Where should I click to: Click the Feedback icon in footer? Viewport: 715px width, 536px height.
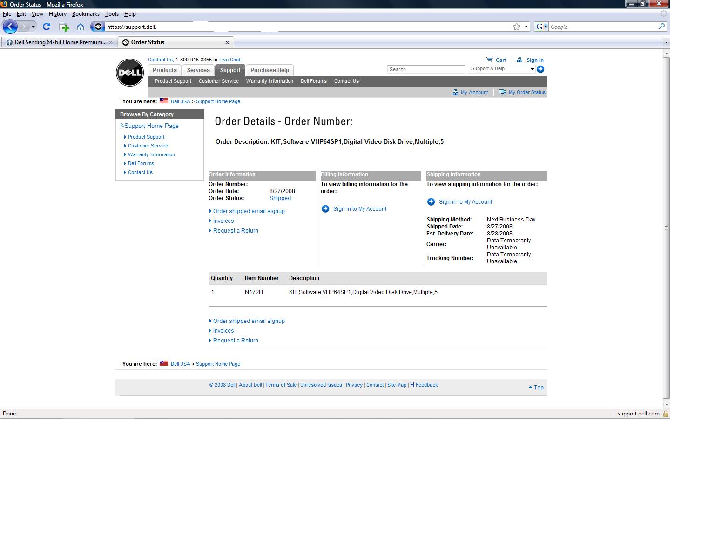tap(412, 385)
